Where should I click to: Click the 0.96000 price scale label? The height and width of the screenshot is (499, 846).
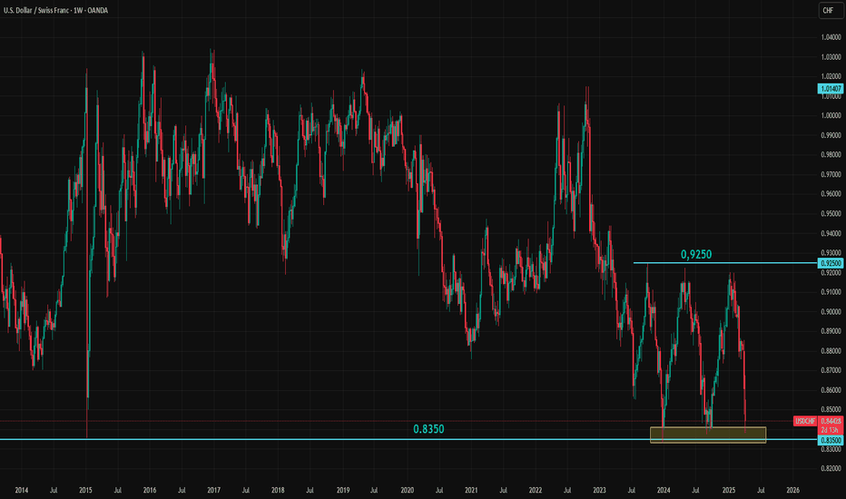[831, 194]
